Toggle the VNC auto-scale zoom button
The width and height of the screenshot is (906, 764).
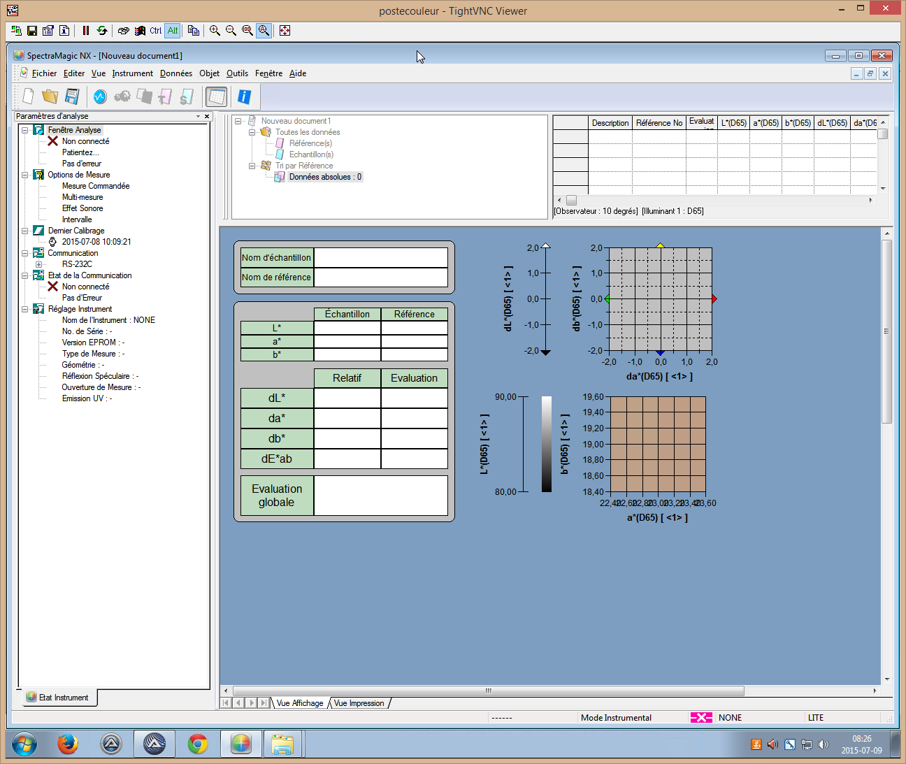pyautogui.click(x=264, y=31)
